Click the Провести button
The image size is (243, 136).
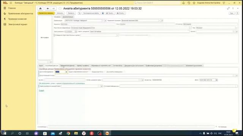click(x=71, y=13)
